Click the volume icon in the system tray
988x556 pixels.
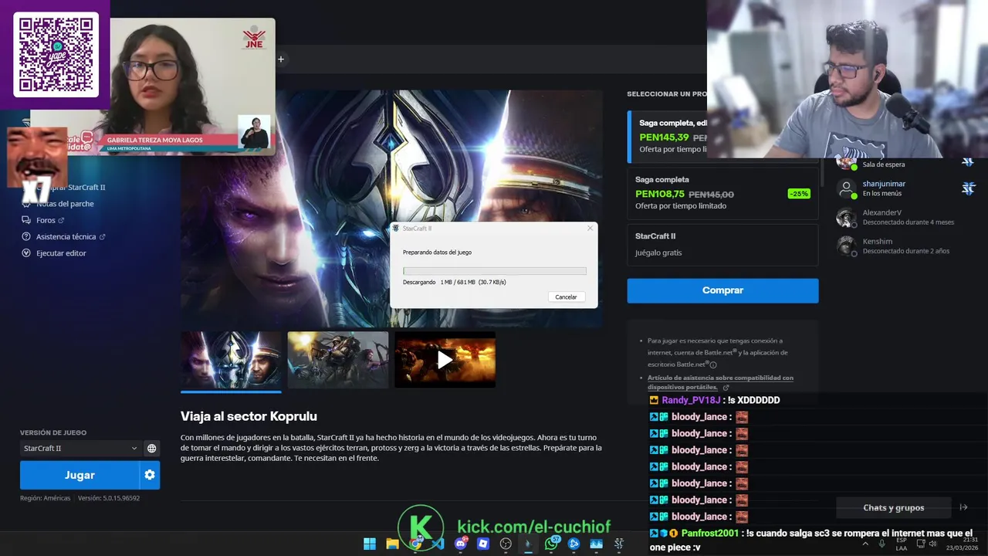[932, 544]
